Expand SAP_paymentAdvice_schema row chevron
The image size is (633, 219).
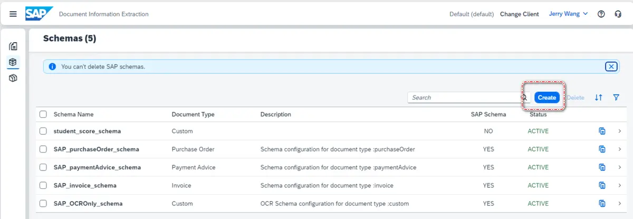pyautogui.click(x=620, y=168)
